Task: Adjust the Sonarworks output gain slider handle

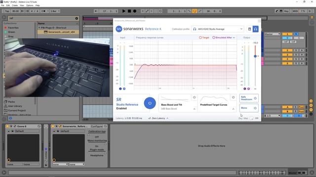Action: point(255,56)
